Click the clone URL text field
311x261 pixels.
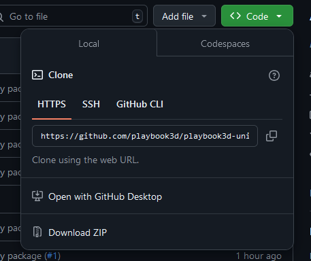145,136
